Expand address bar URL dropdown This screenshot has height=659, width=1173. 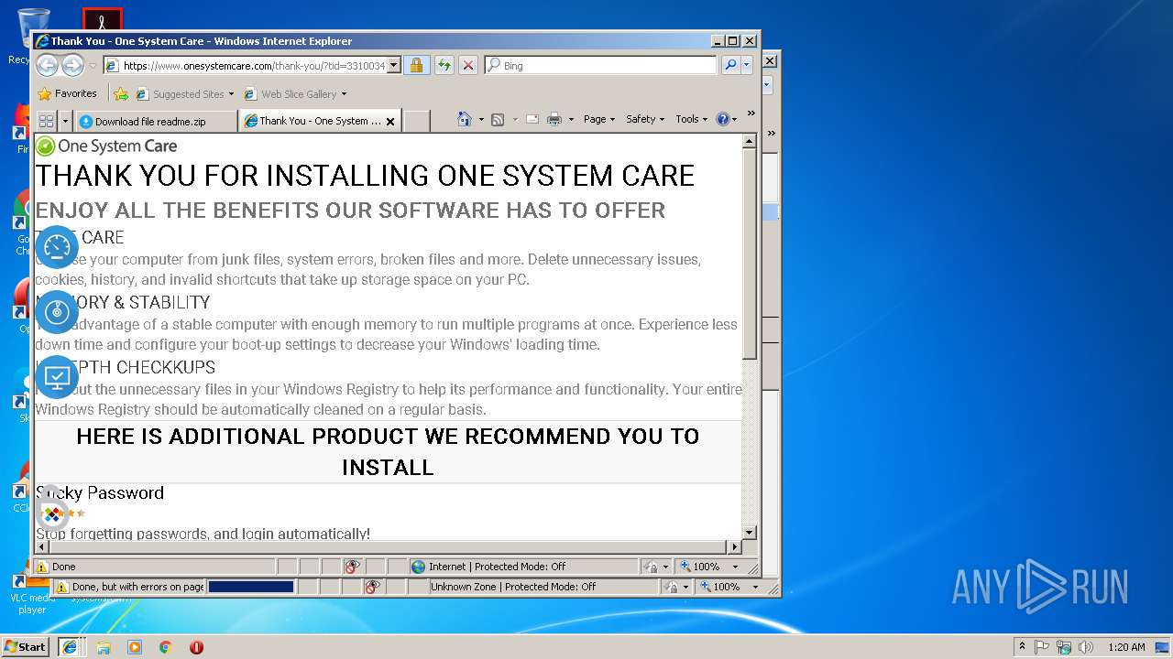pos(394,65)
